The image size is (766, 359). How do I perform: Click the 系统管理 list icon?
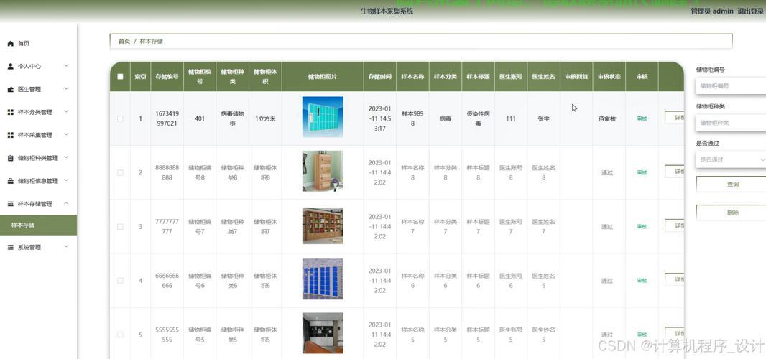click(x=10, y=248)
